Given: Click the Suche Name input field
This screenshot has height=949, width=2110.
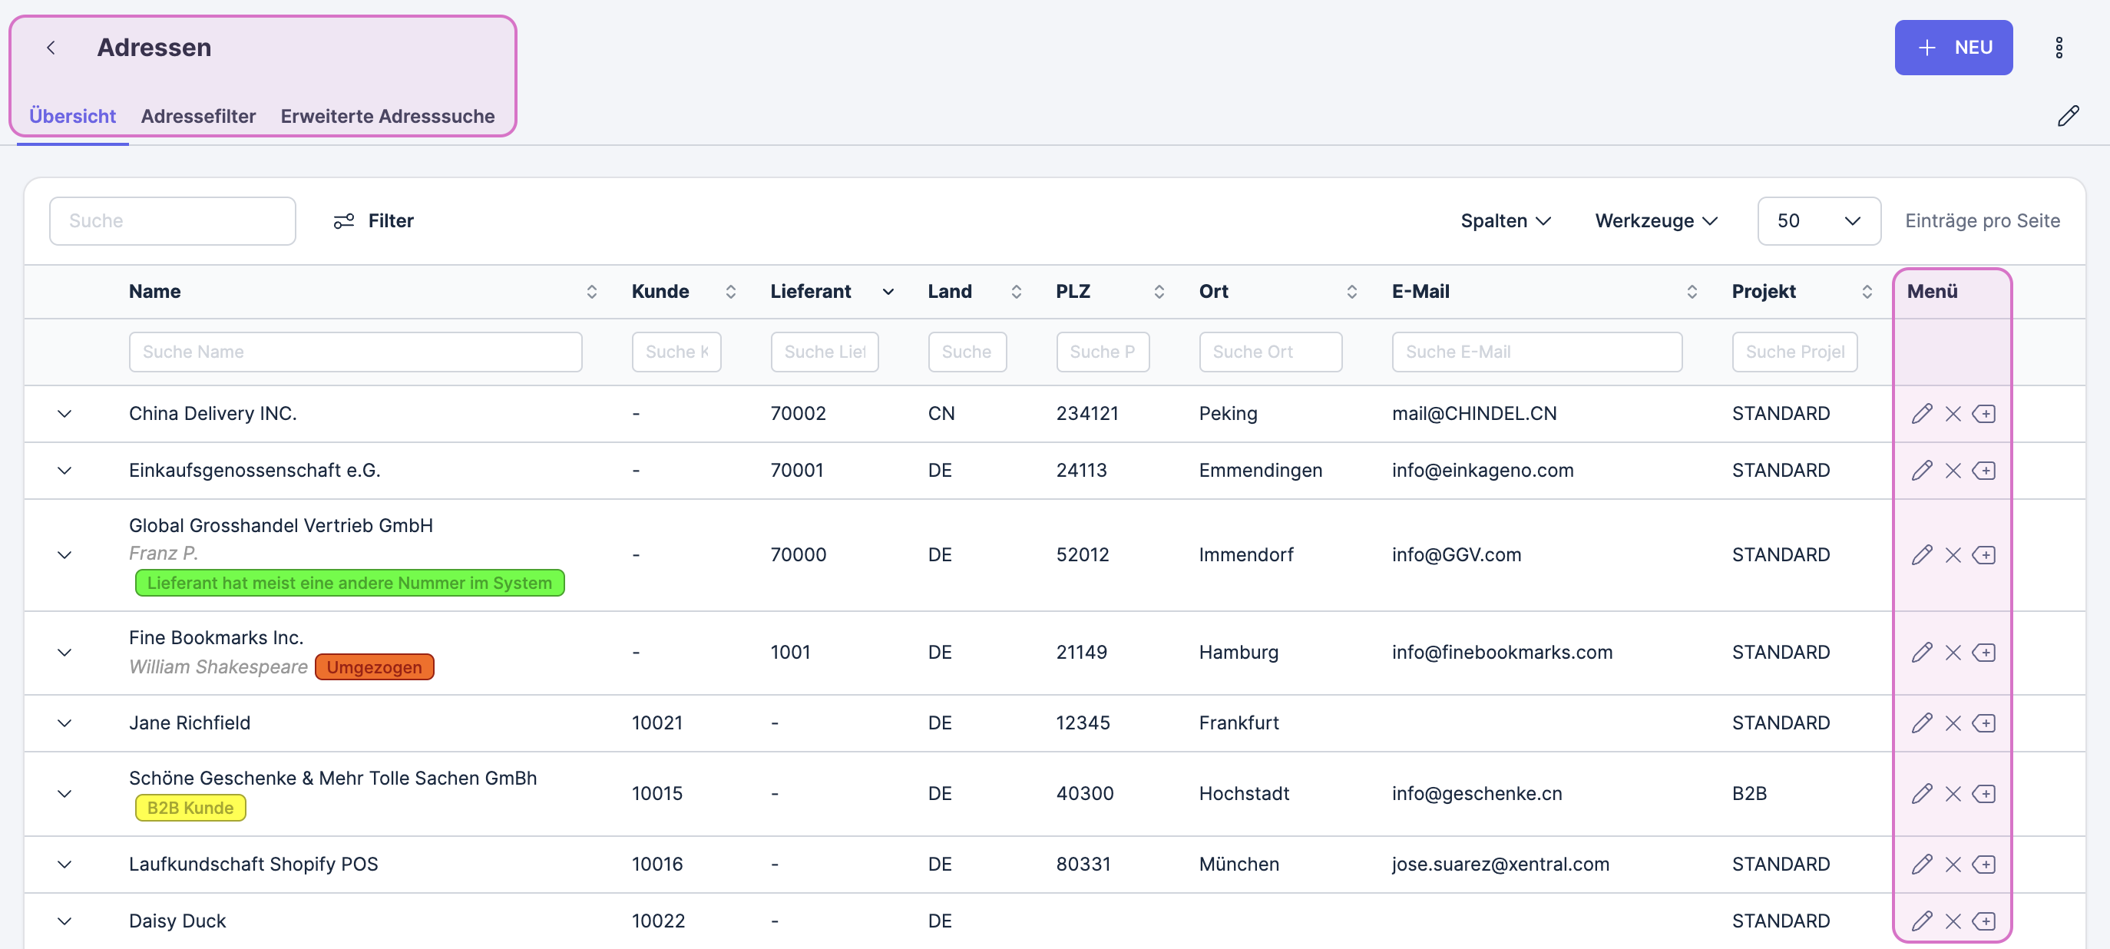Looking at the screenshot, I should click(355, 352).
